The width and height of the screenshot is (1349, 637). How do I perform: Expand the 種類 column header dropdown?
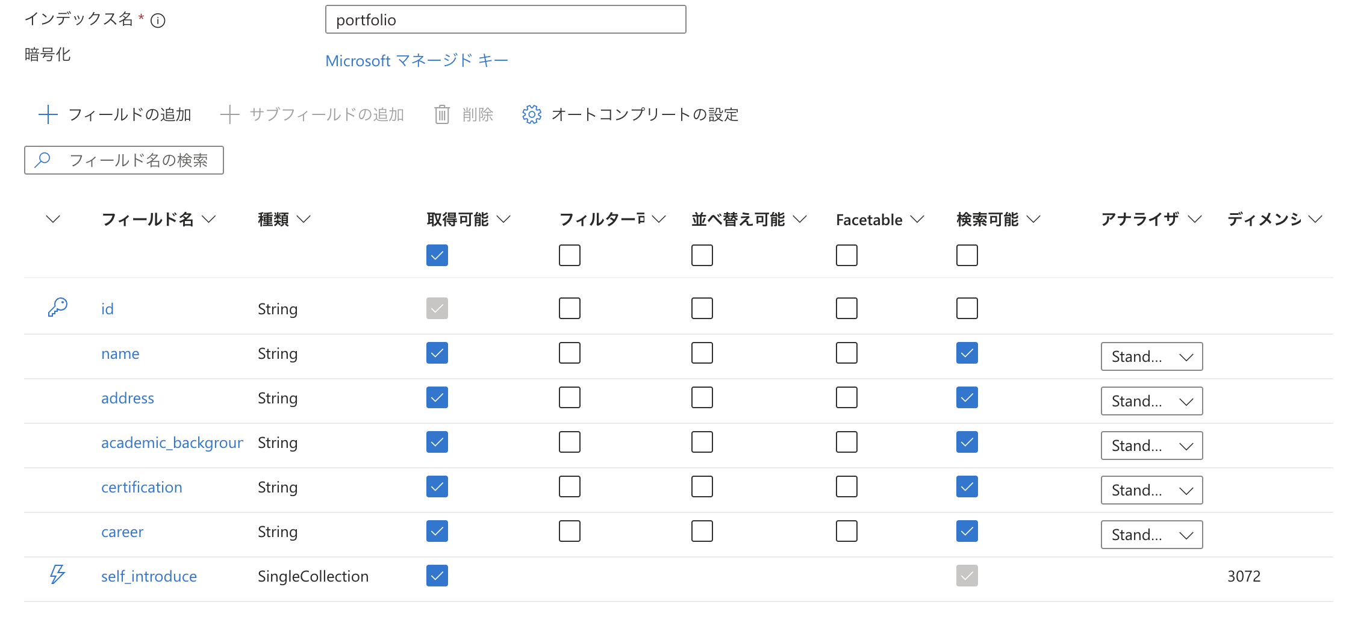point(306,219)
